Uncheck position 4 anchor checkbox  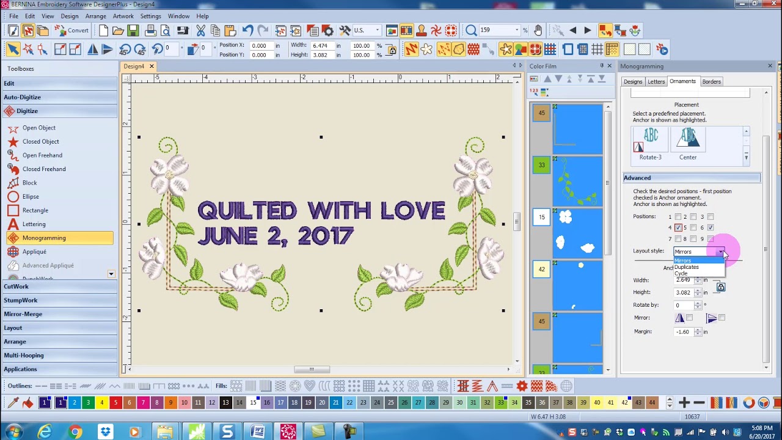click(678, 228)
